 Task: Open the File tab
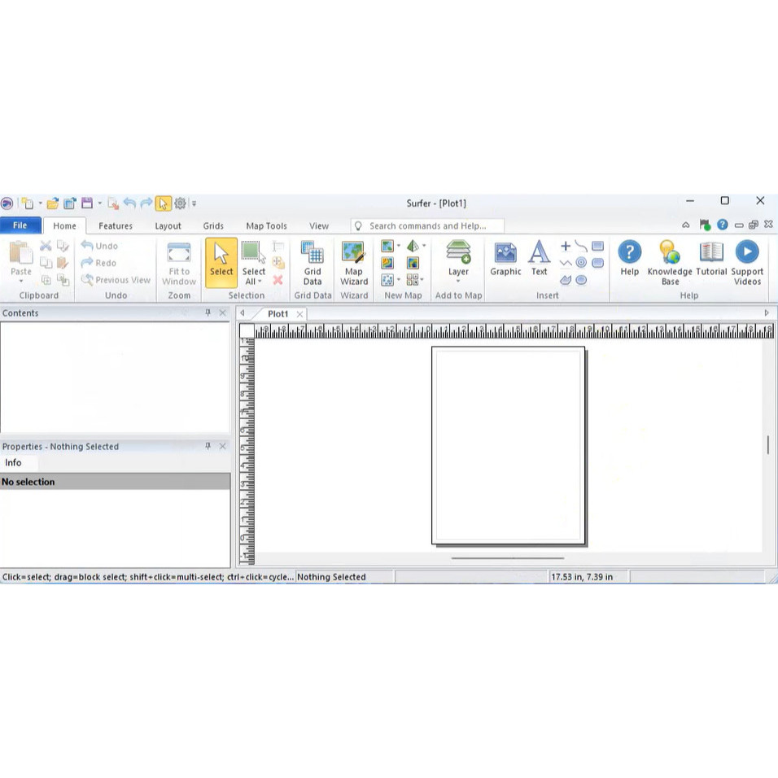coord(20,225)
